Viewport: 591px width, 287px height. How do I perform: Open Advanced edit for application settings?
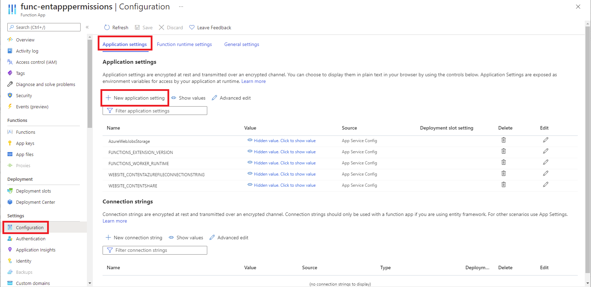click(x=231, y=98)
